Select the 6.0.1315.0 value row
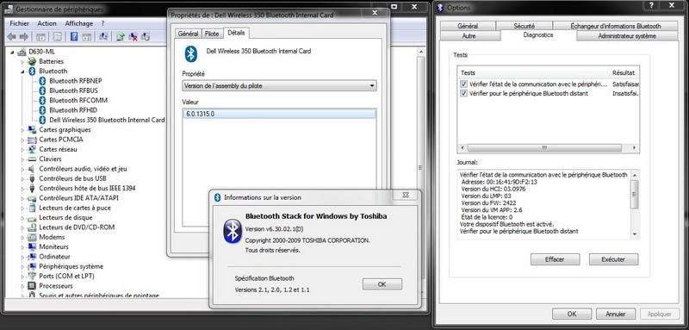 (279, 114)
